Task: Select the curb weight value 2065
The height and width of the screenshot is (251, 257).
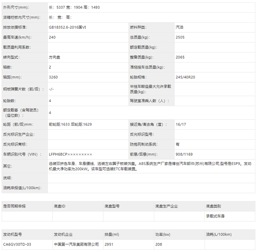Action: (x=180, y=57)
